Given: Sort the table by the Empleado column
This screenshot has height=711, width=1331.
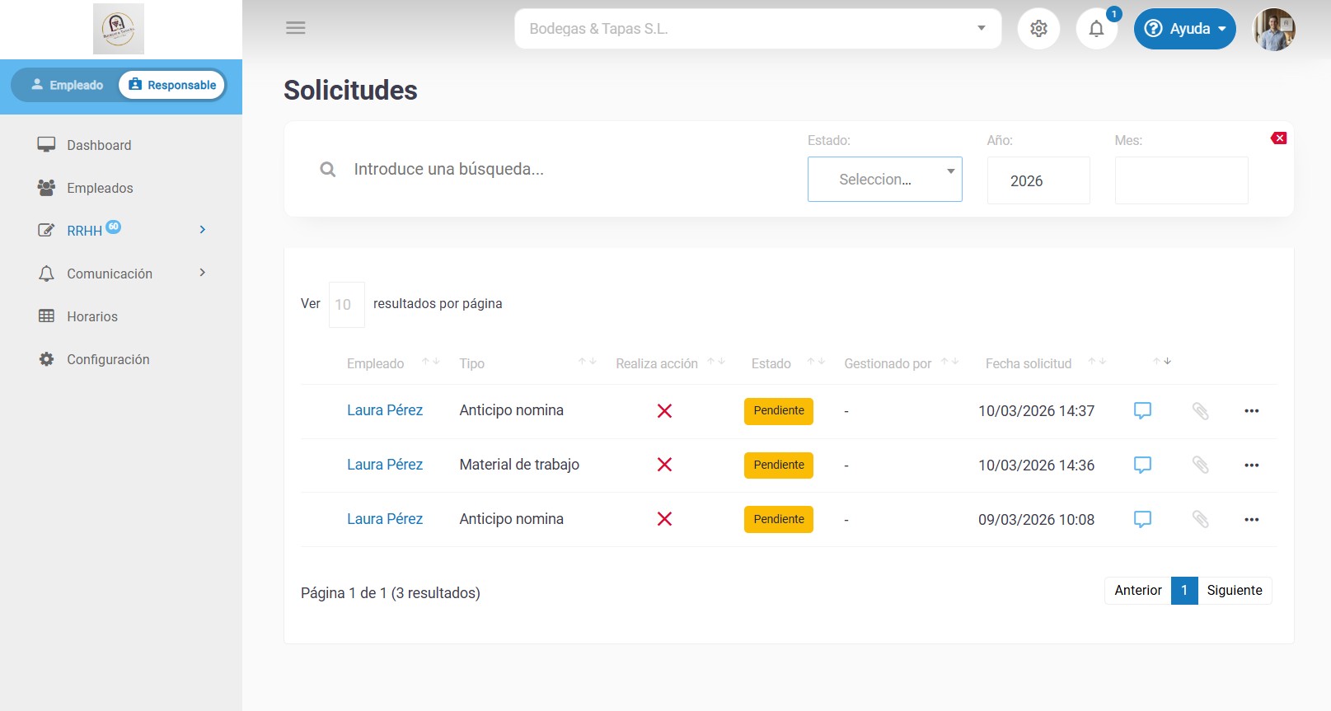Looking at the screenshot, I should click(x=430, y=362).
